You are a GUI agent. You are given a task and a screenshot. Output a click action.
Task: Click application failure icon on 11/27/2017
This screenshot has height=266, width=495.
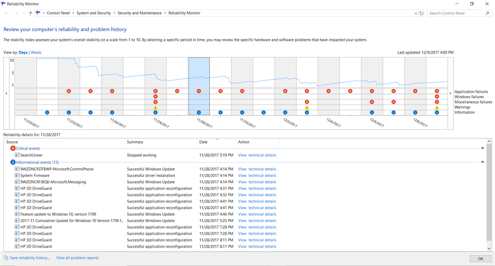tap(177, 91)
